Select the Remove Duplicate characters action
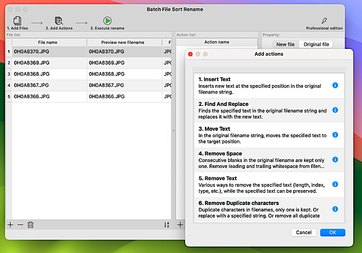This screenshot has width=362, height=253. click(262, 210)
